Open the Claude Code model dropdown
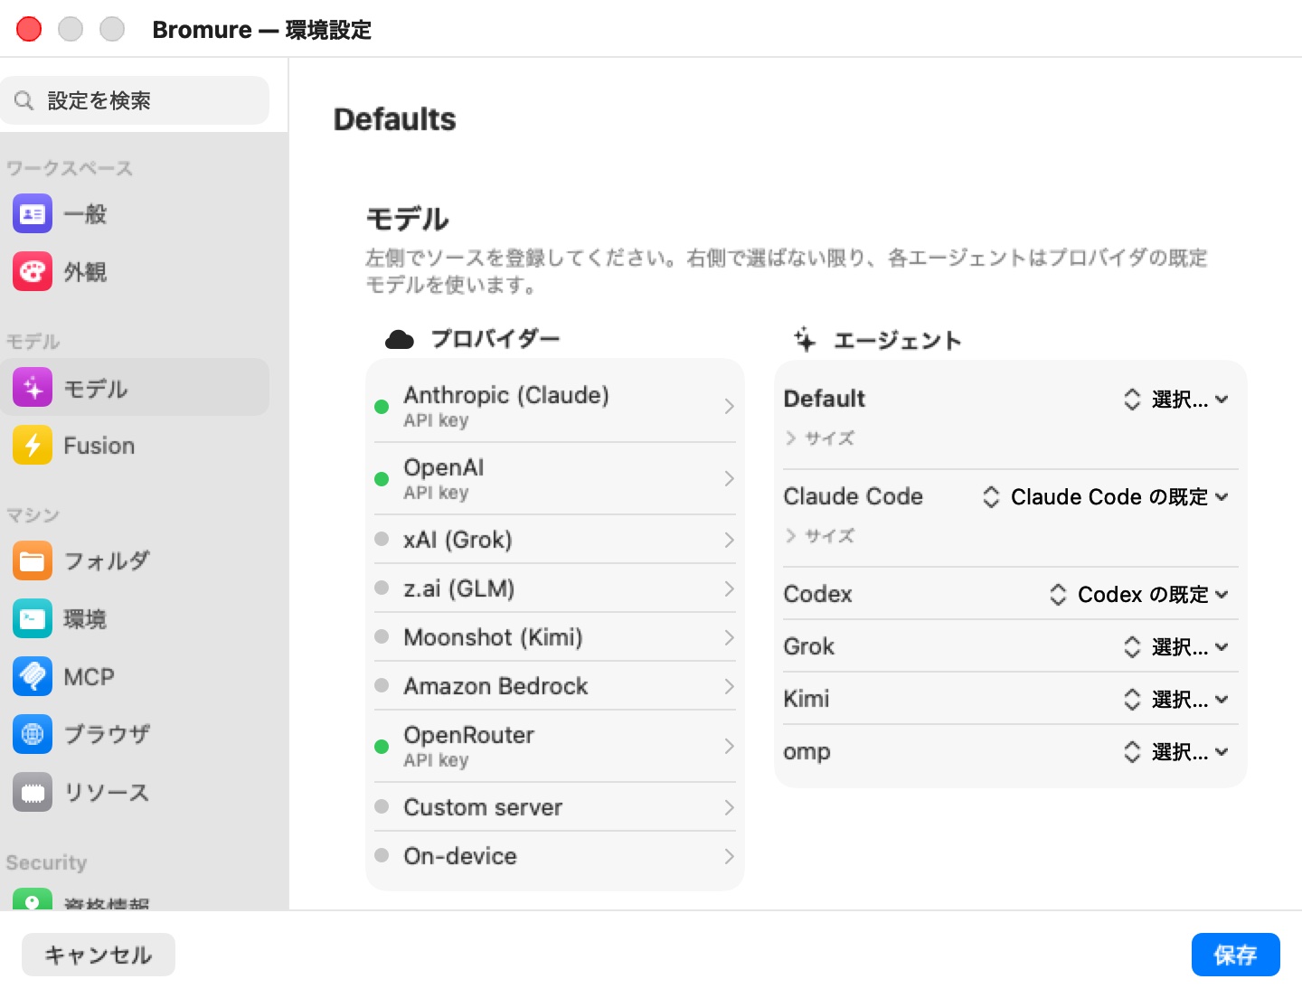The image size is (1302, 998). [1106, 497]
